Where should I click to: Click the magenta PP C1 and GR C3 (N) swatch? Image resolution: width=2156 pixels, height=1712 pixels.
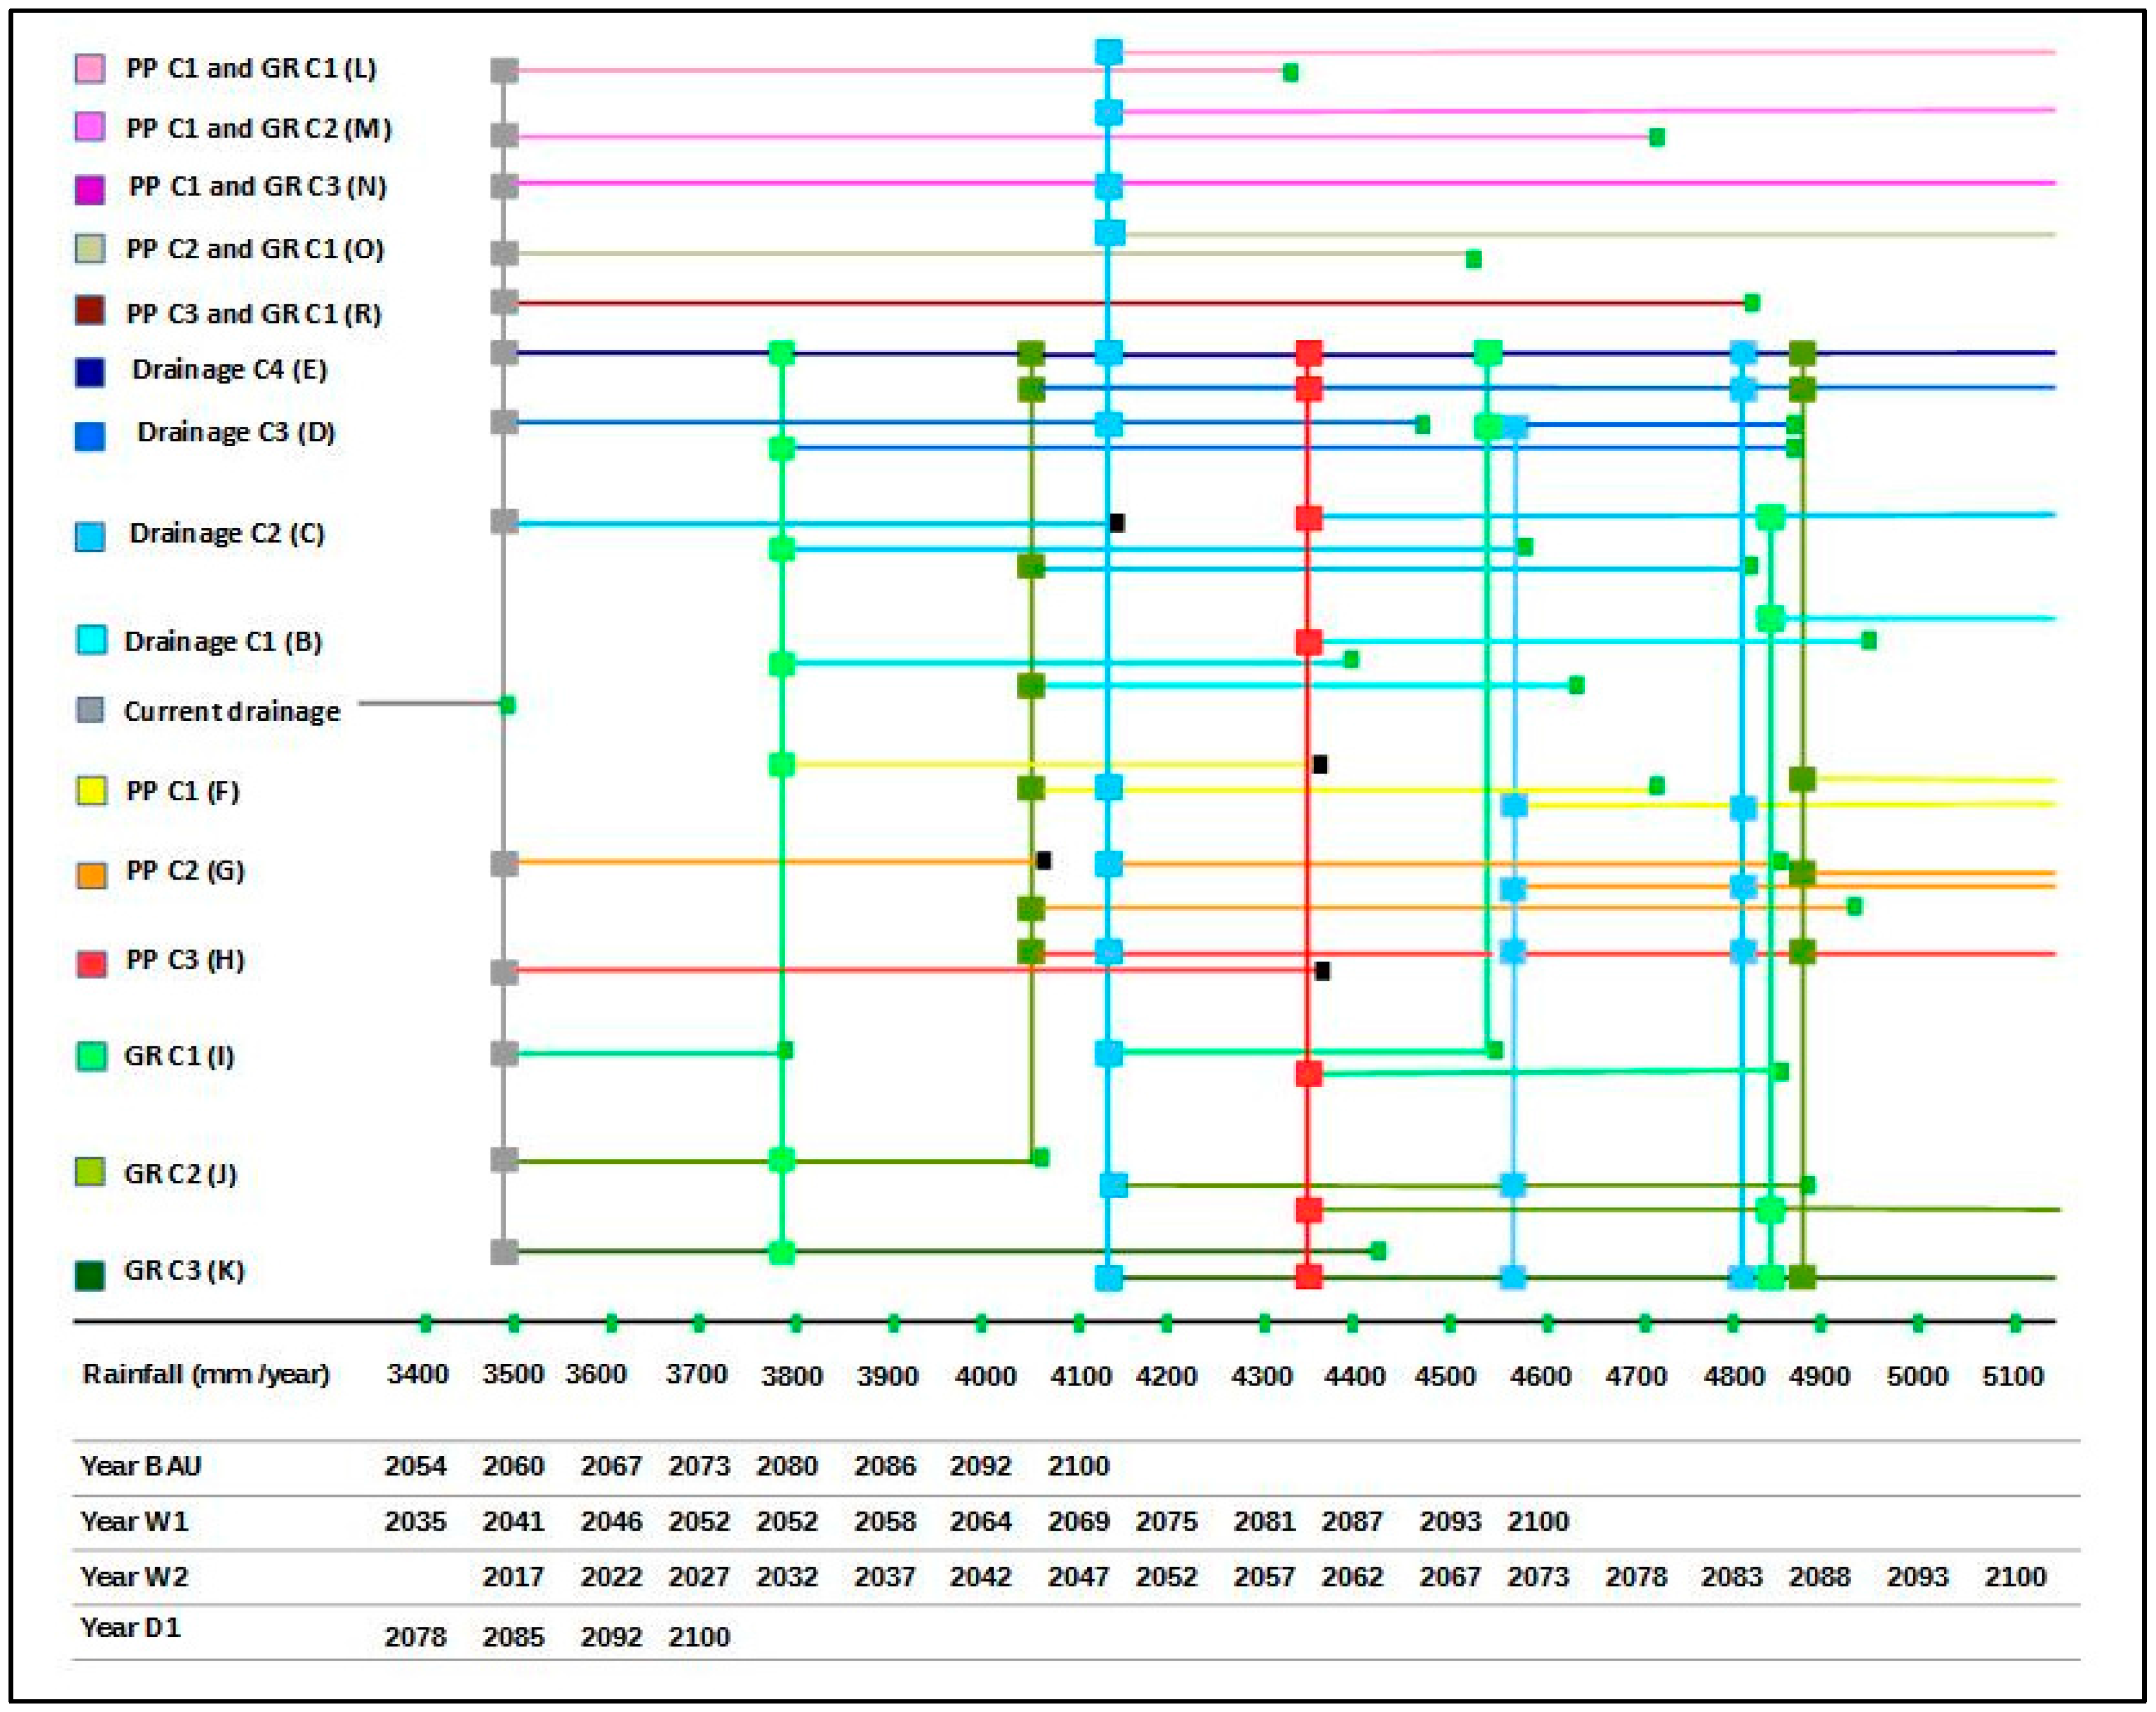pyautogui.click(x=90, y=190)
